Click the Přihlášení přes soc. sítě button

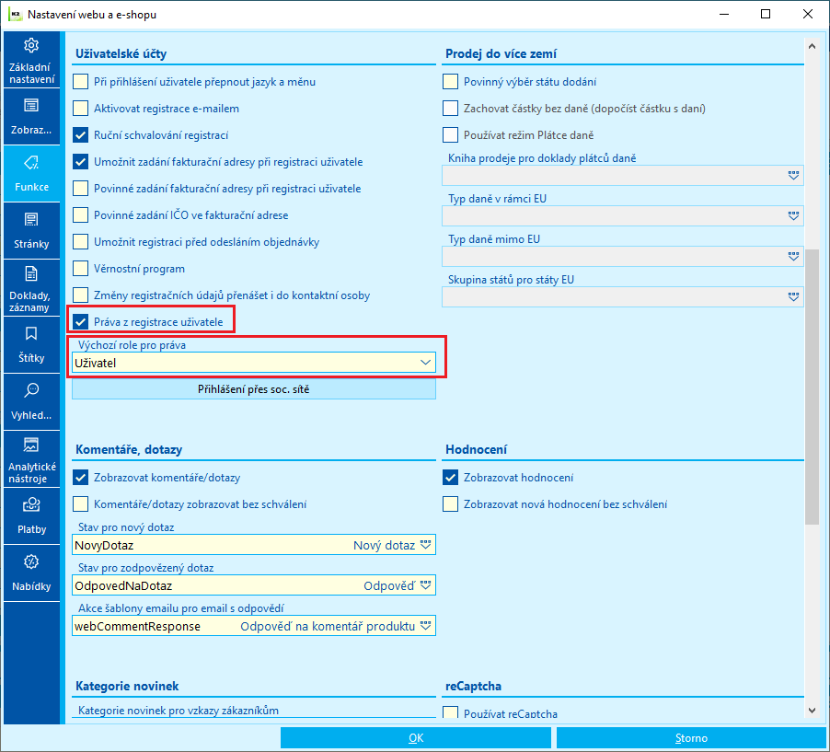(x=254, y=389)
